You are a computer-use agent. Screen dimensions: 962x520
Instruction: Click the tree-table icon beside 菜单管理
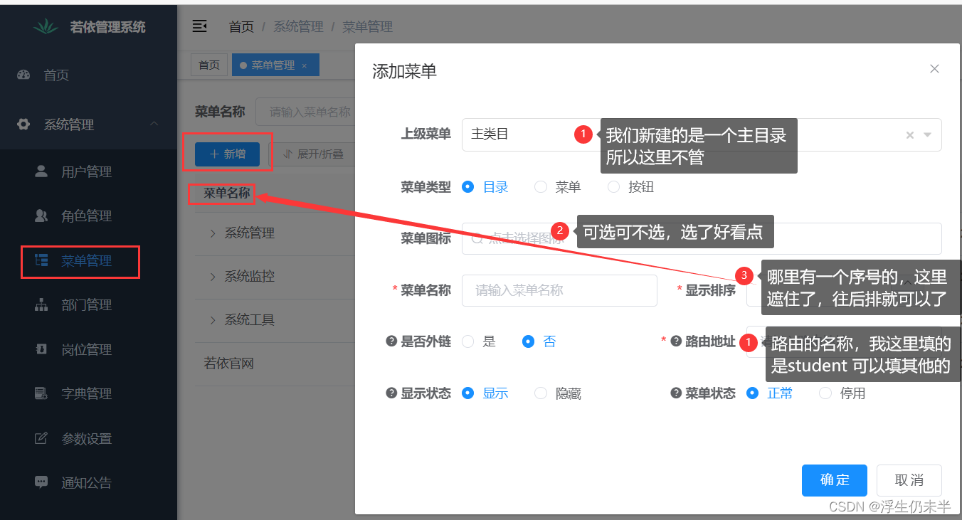tap(41, 260)
